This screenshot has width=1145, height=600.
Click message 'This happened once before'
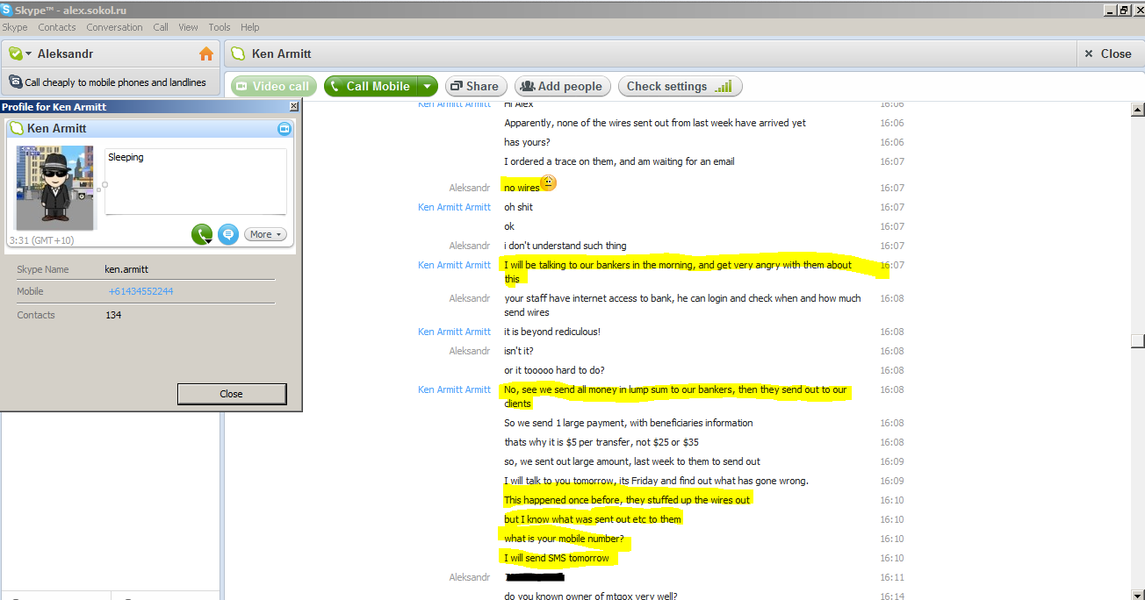[626, 500]
